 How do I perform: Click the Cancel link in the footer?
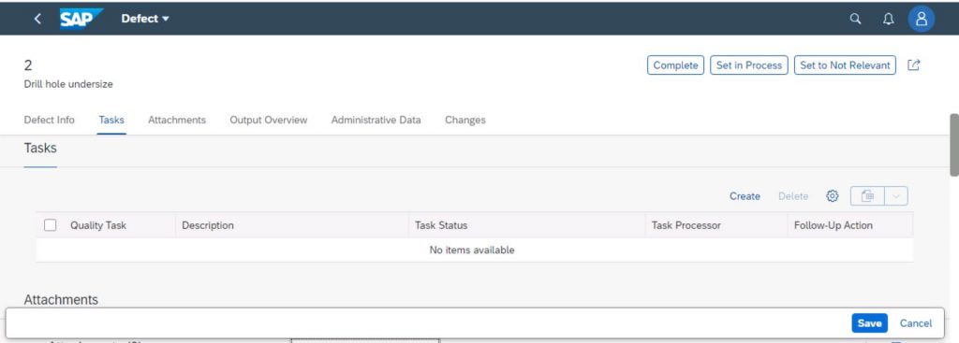coord(916,323)
